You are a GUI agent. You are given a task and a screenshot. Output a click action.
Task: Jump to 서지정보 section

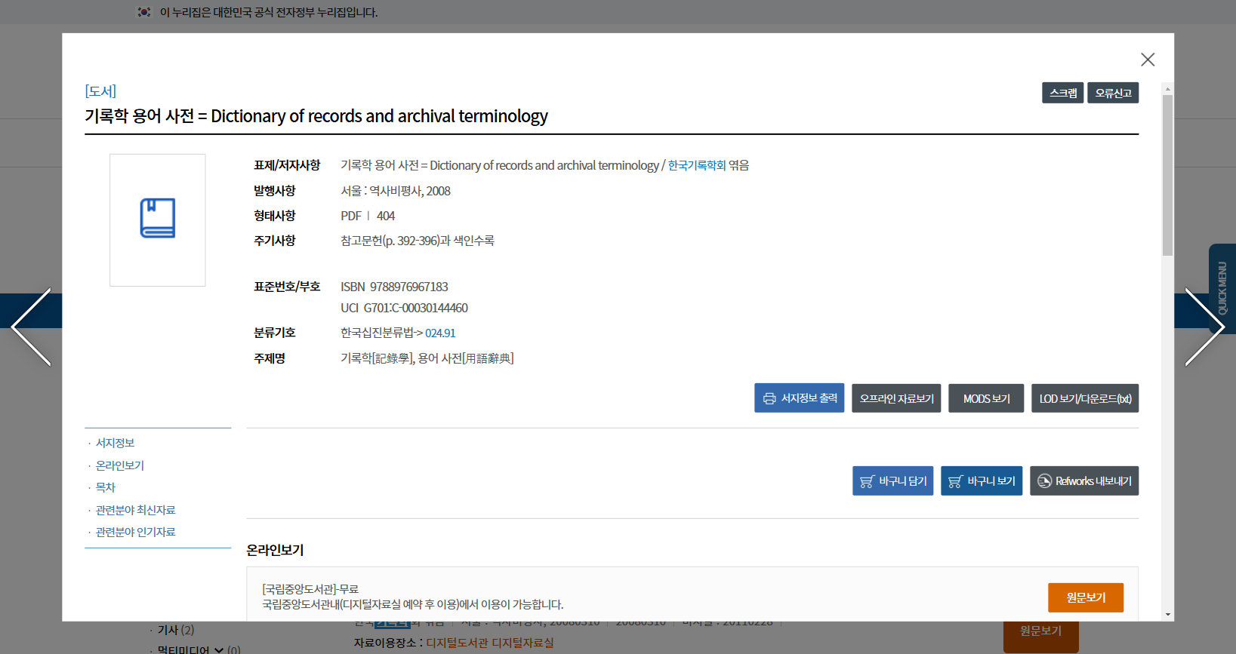[115, 443]
